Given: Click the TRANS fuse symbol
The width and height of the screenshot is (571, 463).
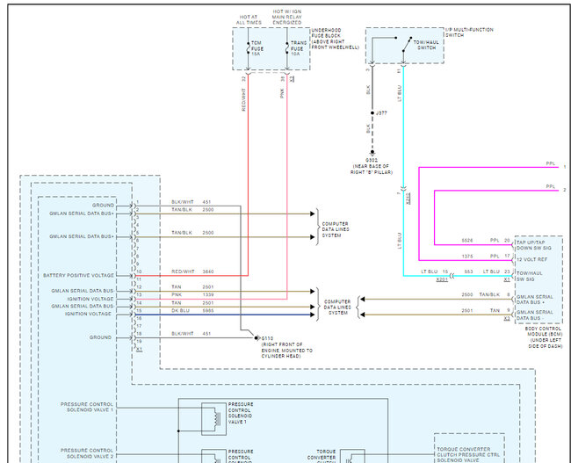Looking at the screenshot, I should [x=287, y=48].
